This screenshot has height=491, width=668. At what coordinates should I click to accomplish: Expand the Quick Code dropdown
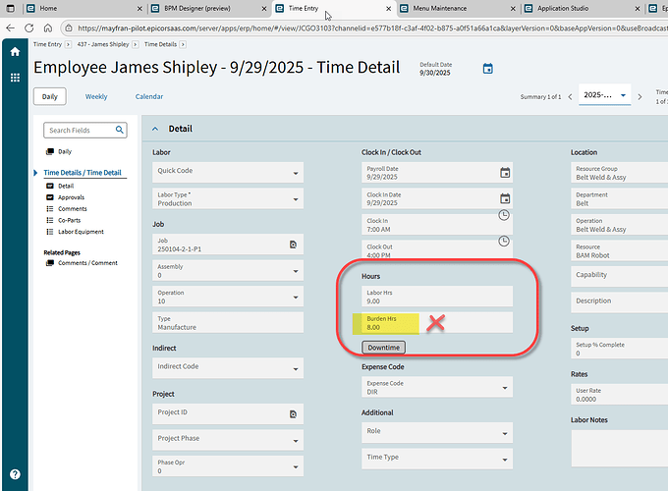[x=296, y=175]
